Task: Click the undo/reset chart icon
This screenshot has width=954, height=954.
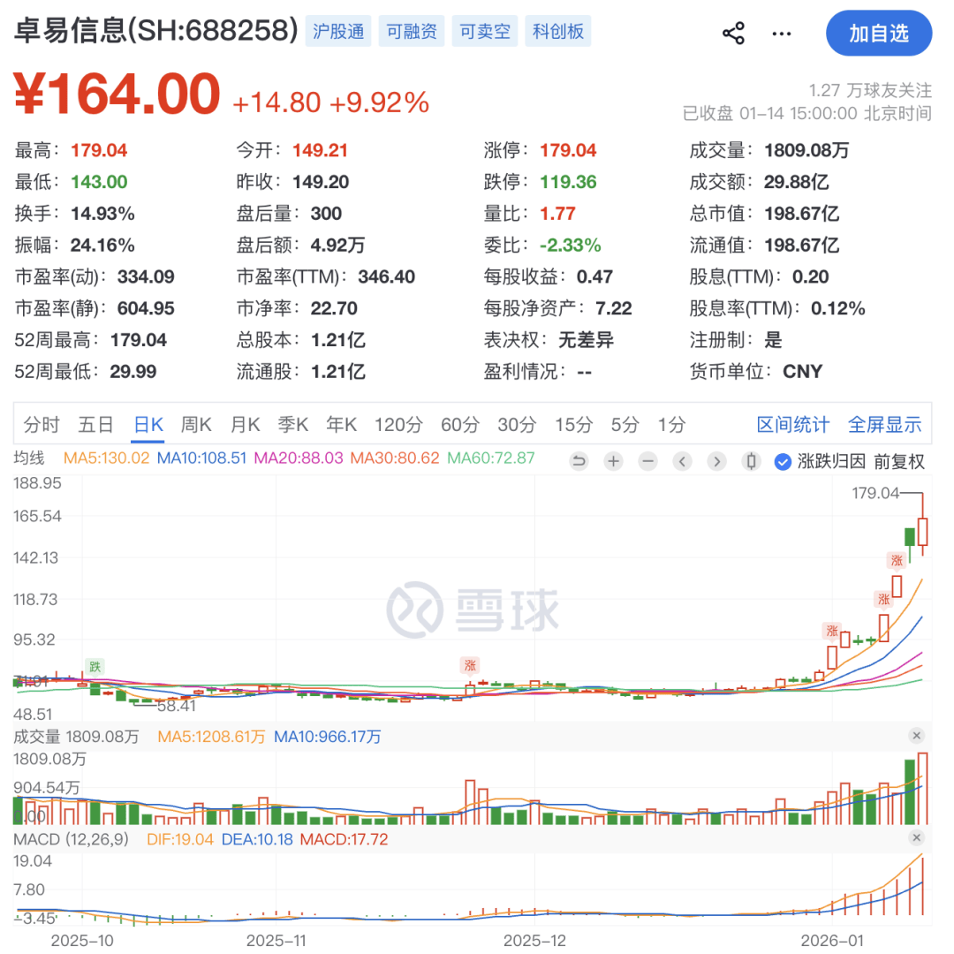Action: [x=579, y=461]
